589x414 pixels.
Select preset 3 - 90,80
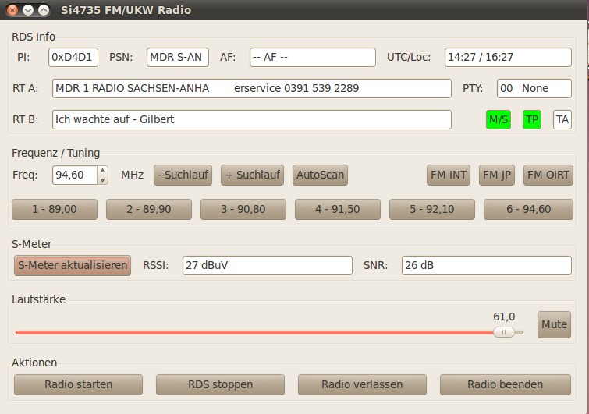(x=243, y=209)
